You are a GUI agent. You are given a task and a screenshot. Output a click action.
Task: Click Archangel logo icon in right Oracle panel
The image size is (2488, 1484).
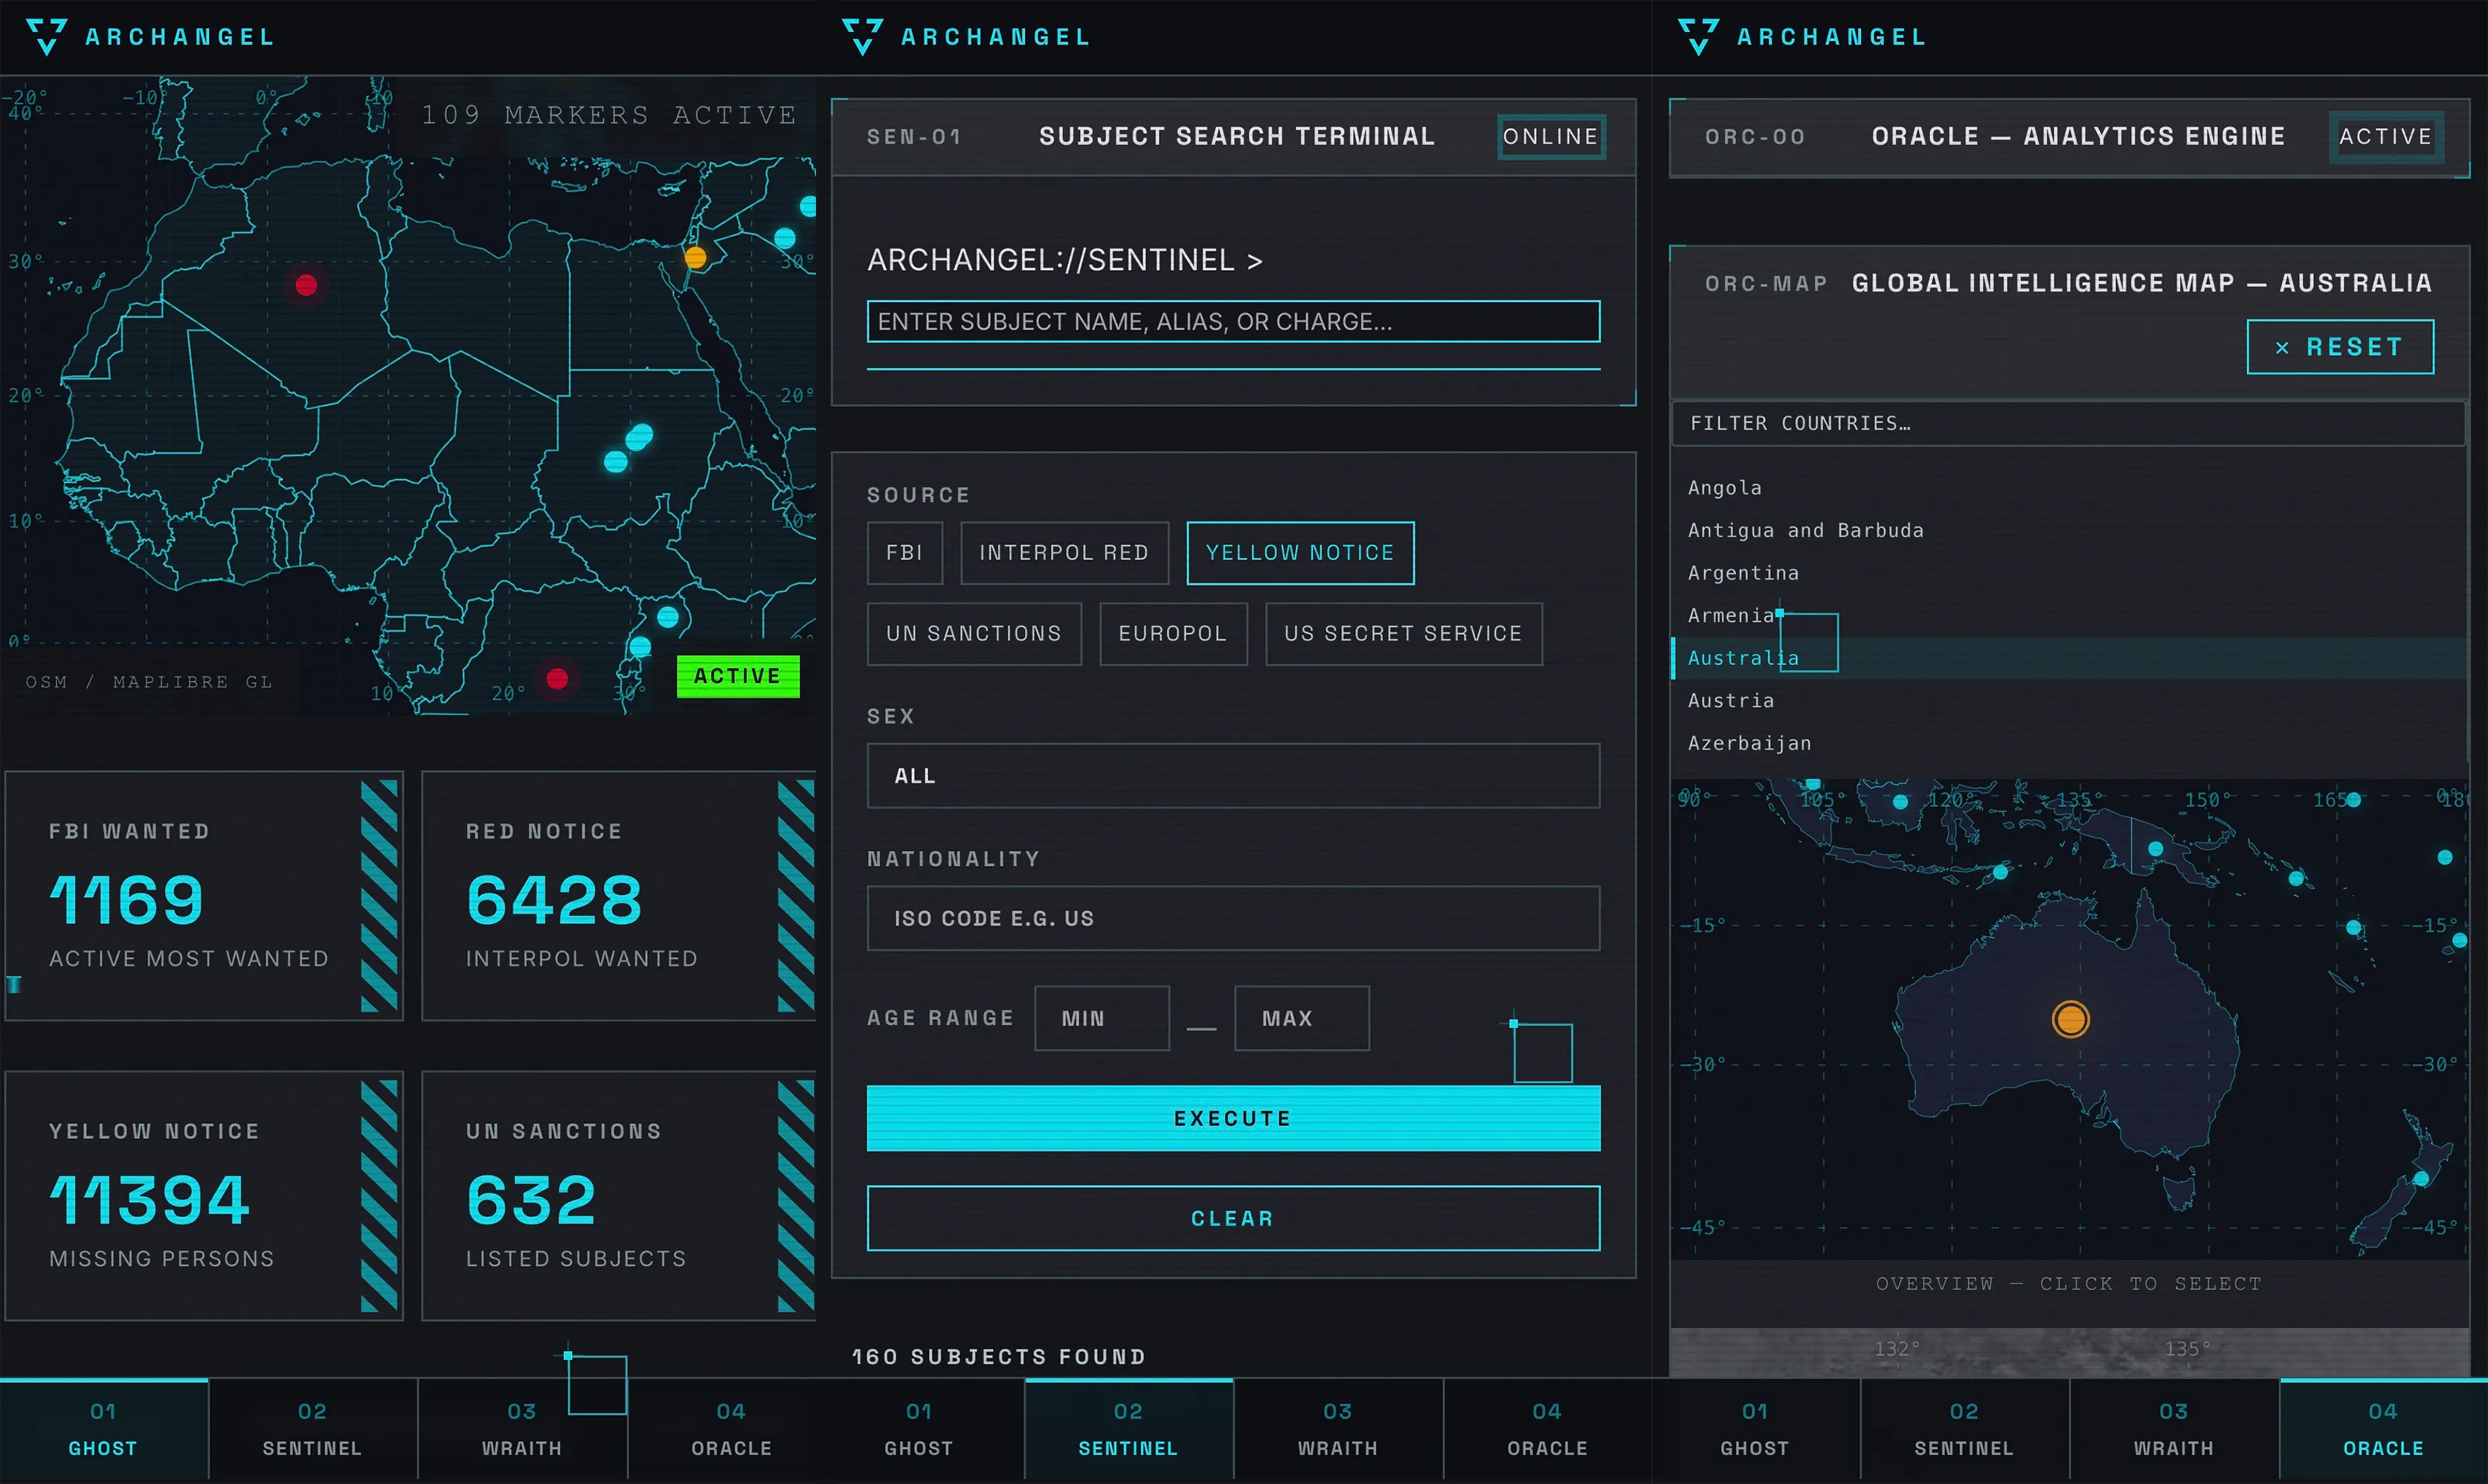[1697, 37]
